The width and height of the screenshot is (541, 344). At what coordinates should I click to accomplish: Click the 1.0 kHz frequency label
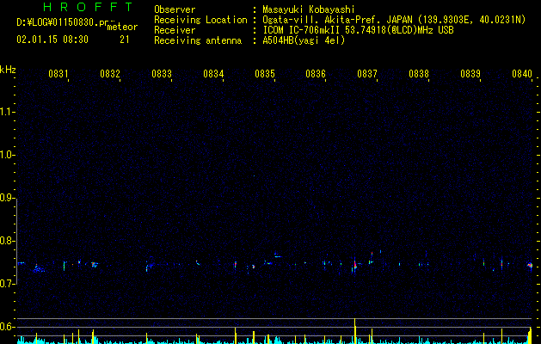point(7,155)
